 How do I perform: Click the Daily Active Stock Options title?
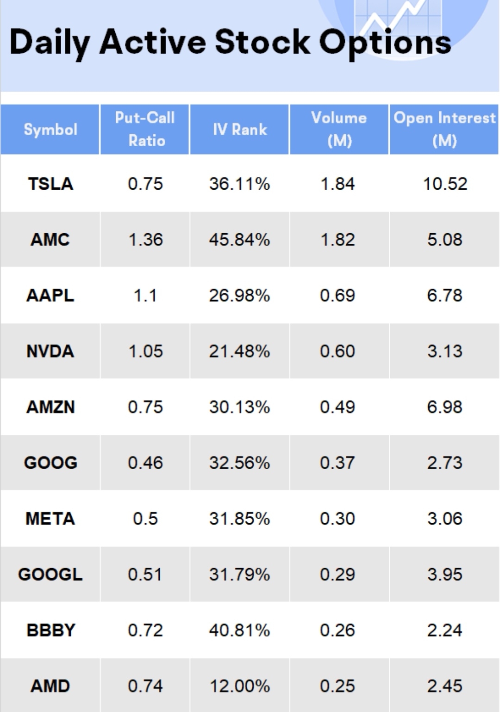230,43
